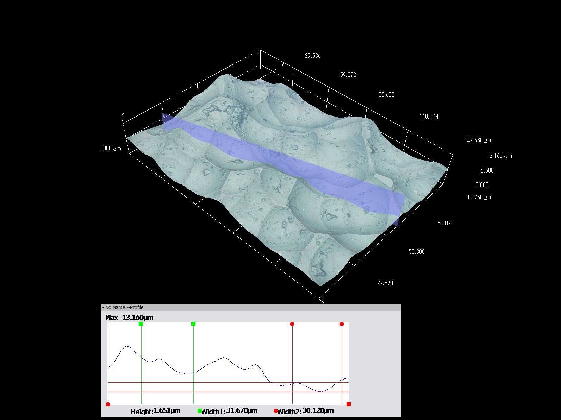
Task: Click the 55.380 axis tick label
Action: click(417, 252)
